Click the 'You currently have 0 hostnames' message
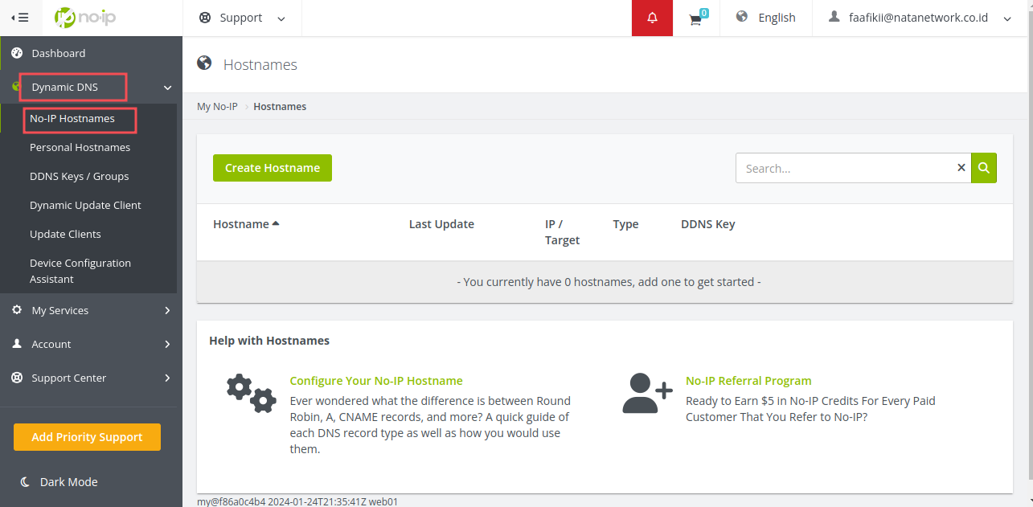 609,282
